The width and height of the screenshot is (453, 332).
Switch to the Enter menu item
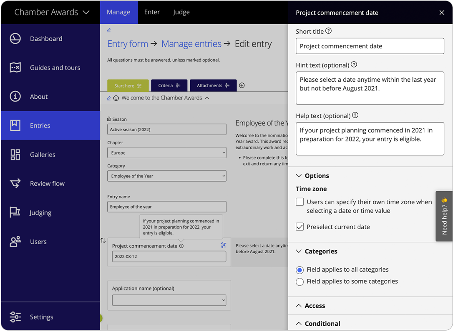(x=152, y=12)
